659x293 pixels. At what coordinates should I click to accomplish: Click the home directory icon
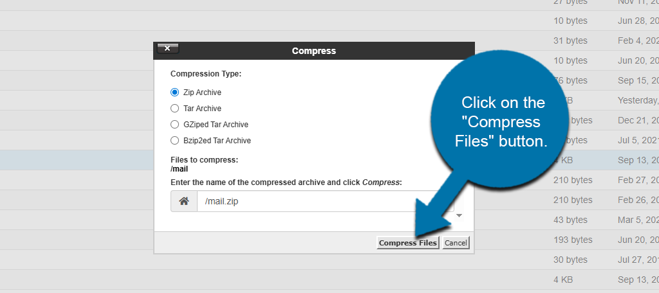[x=183, y=201]
